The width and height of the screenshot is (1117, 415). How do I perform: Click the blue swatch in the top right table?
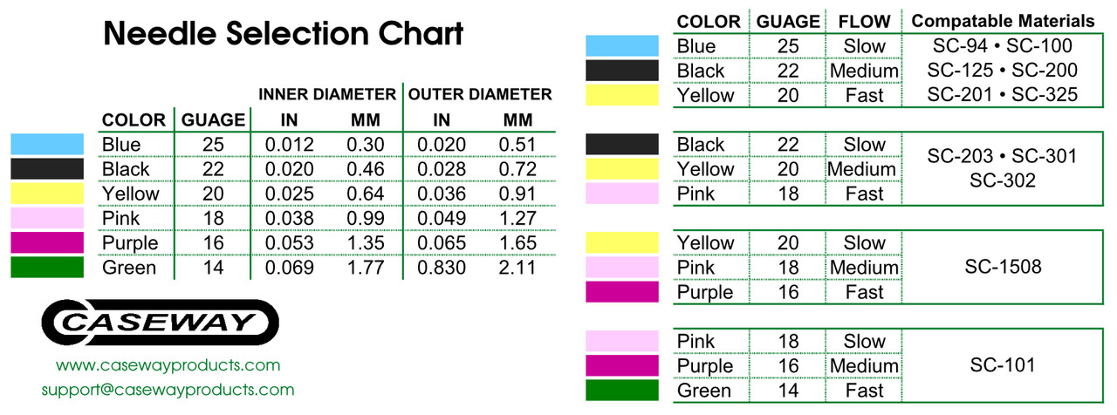coord(622,46)
